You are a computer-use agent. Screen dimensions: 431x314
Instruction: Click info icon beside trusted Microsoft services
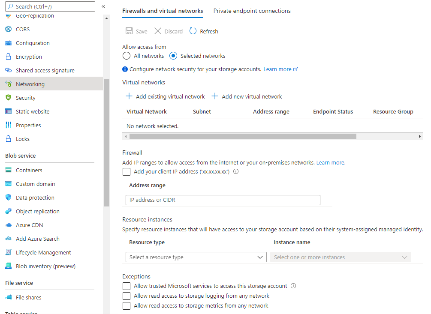pos(293,286)
